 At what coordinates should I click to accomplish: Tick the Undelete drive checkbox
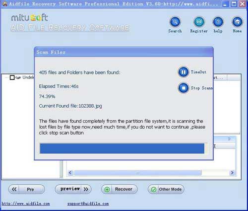pos(12,77)
